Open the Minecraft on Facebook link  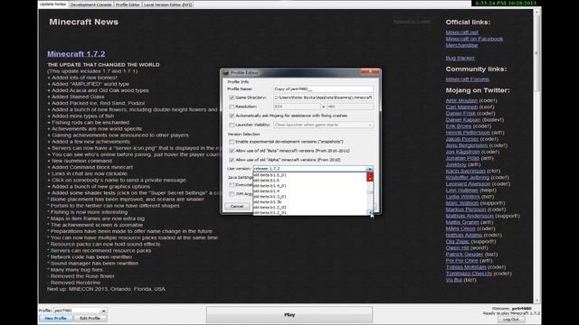(474, 39)
